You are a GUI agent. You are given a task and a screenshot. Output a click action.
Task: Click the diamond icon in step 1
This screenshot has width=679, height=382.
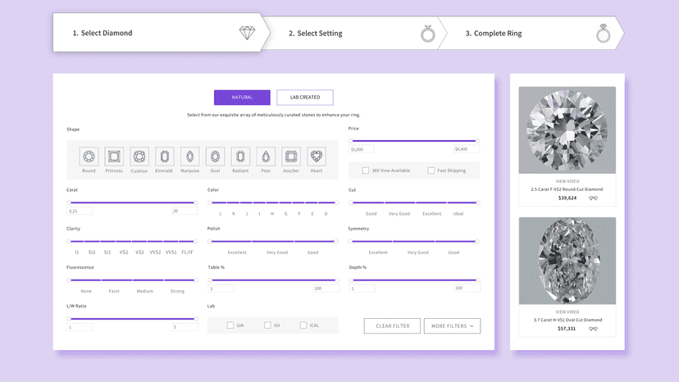coord(248,33)
